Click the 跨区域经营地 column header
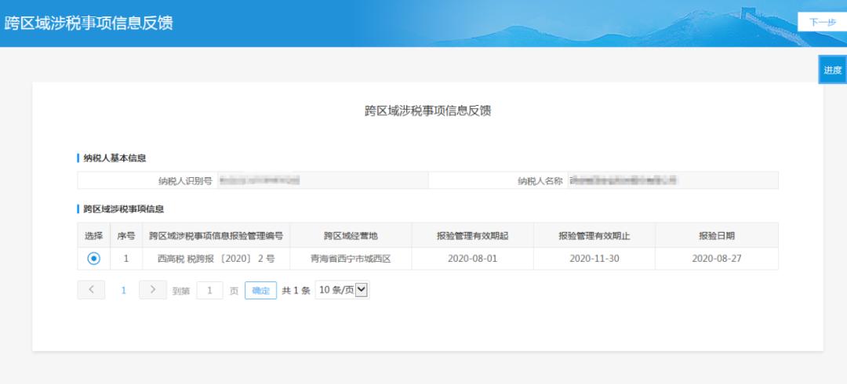 [x=351, y=235]
